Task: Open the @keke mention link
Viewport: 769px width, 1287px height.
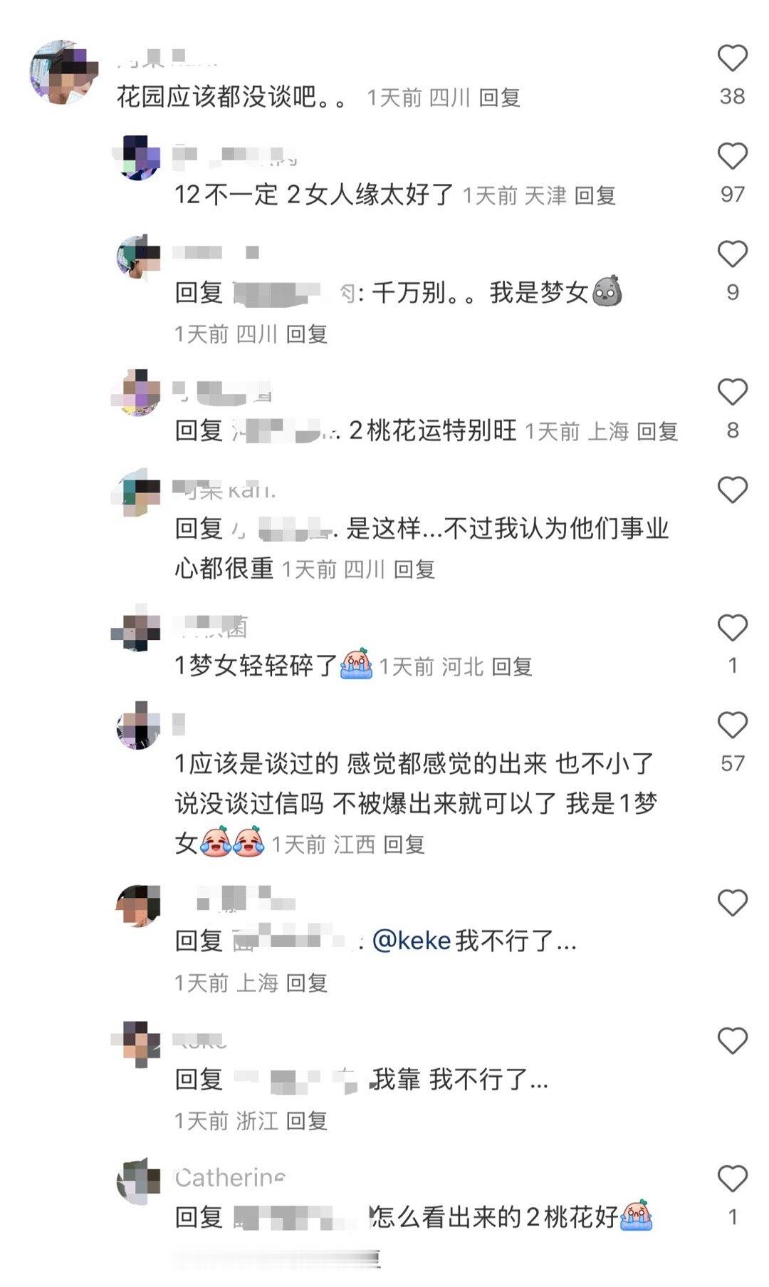Action: pos(412,941)
